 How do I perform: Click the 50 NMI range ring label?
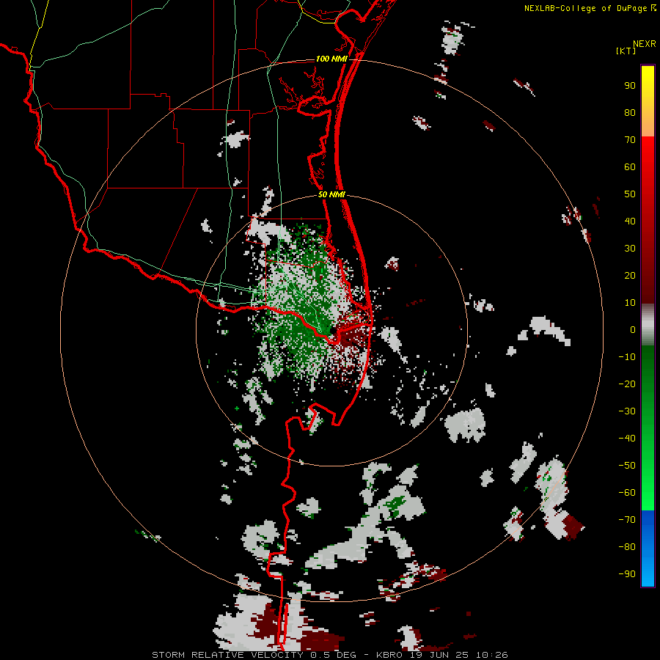[x=331, y=194]
